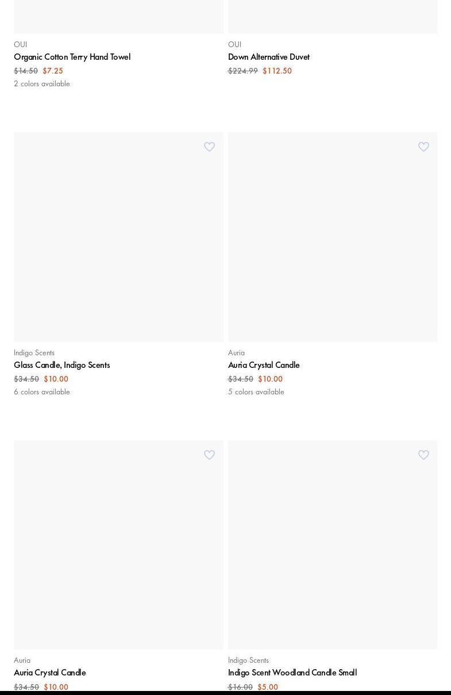Toggle wishlist heart above Glass Candle listing

(209, 147)
